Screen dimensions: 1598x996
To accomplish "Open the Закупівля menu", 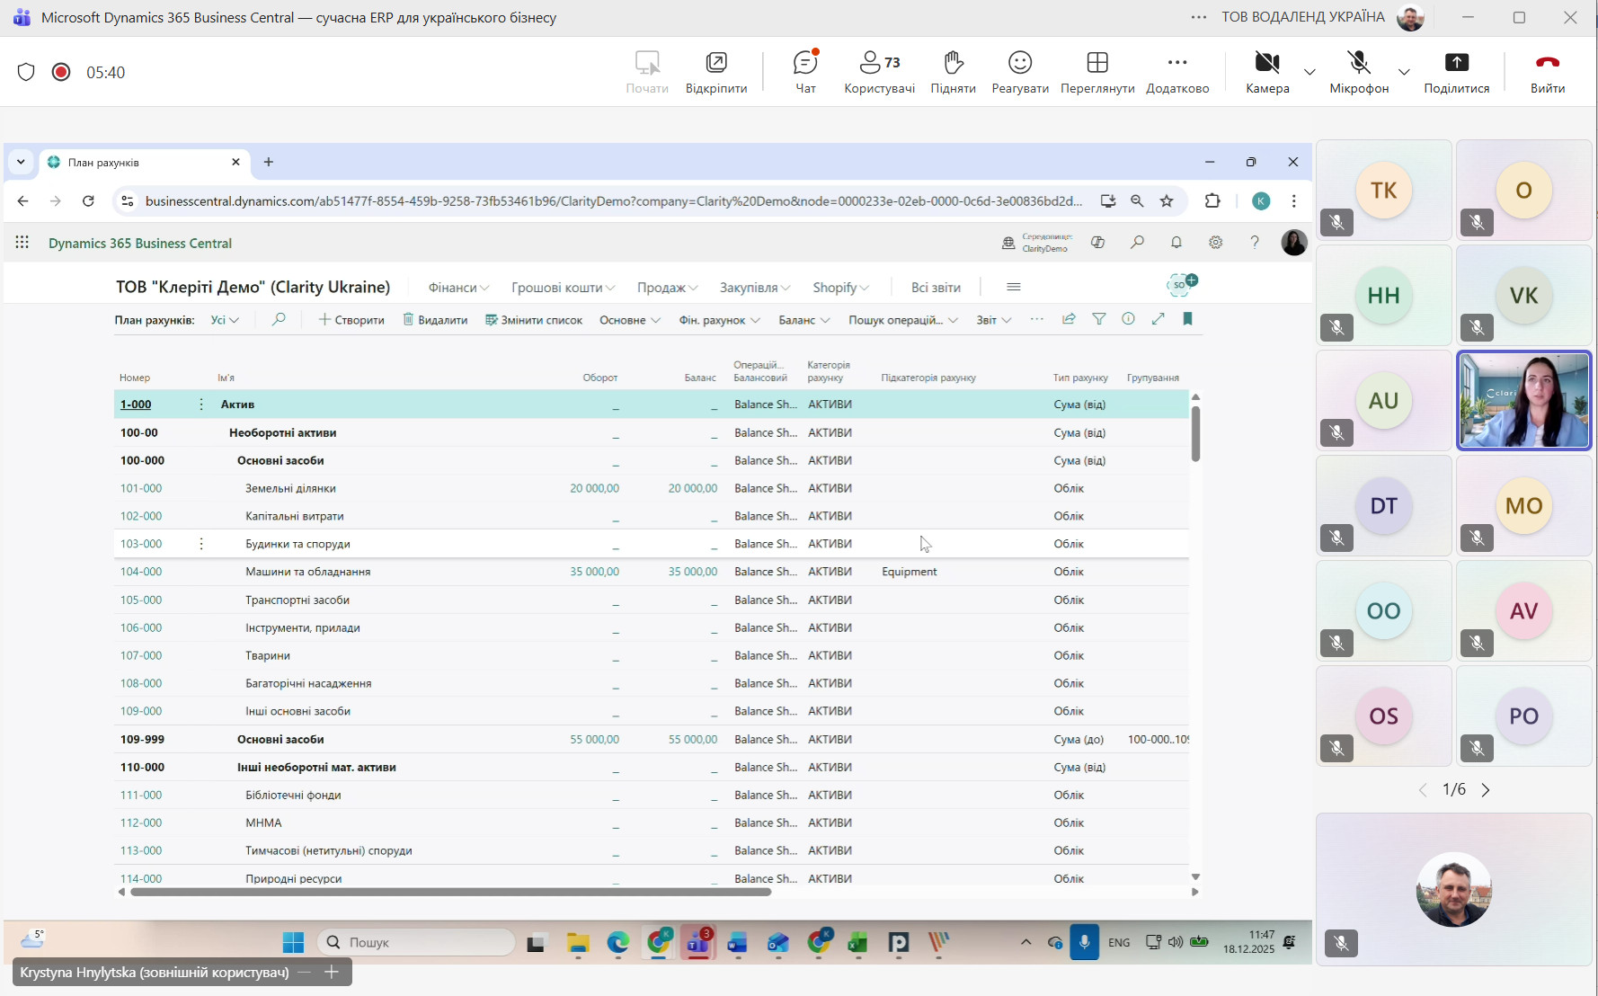I will (754, 288).
